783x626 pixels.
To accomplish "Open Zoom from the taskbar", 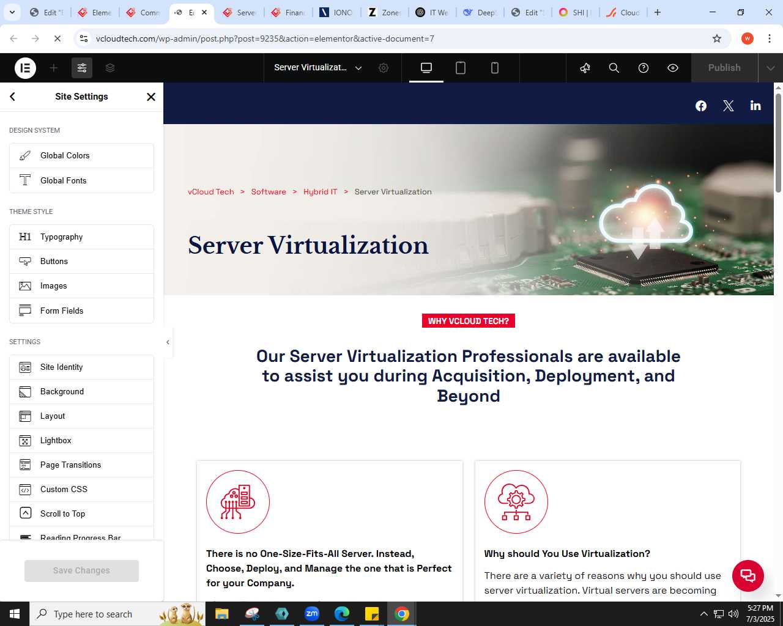I will 312,614.
